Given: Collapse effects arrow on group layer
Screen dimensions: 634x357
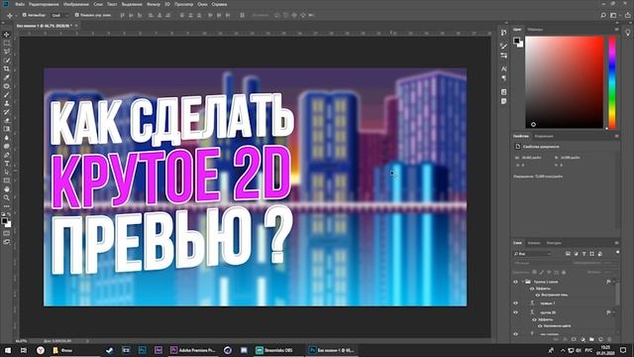Looking at the screenshot, I should pos(614,282).
